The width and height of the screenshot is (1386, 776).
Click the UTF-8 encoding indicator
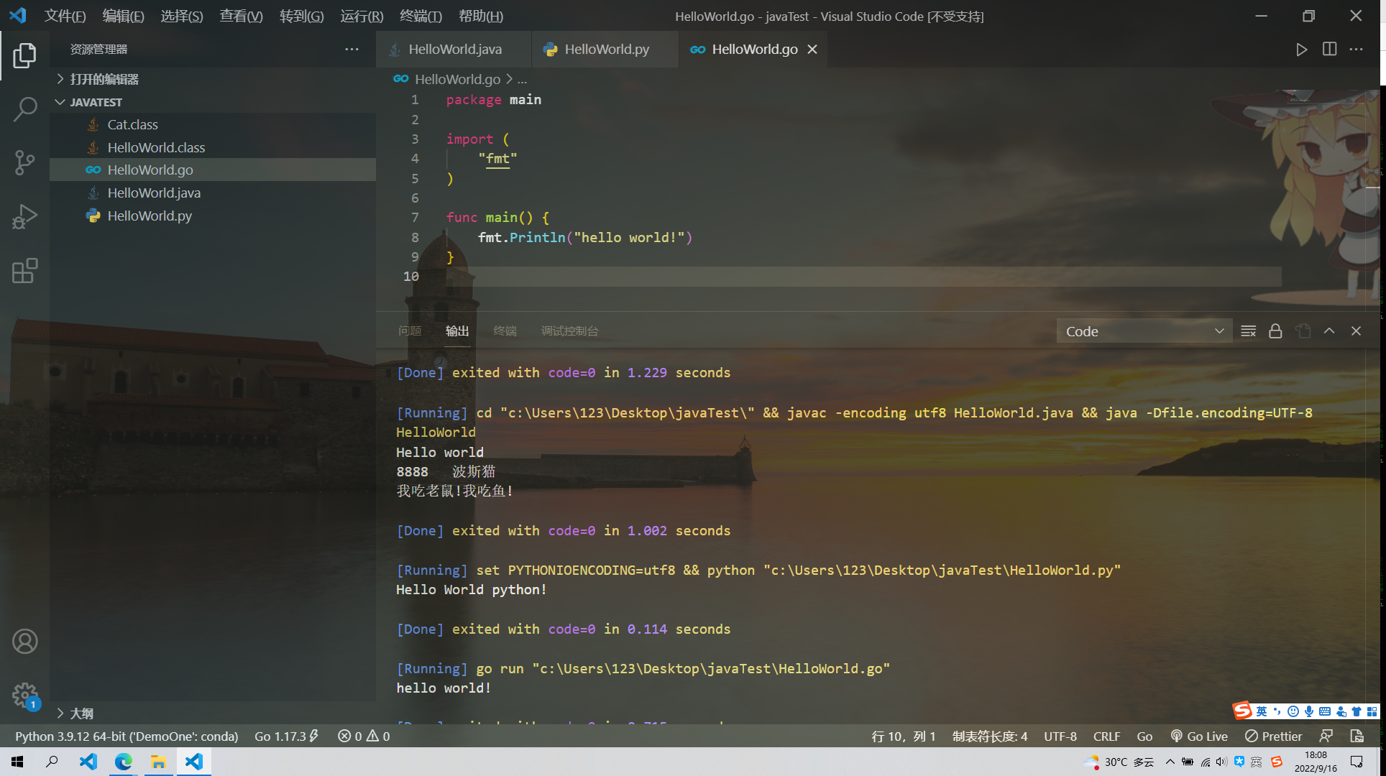click(1060, 736)
